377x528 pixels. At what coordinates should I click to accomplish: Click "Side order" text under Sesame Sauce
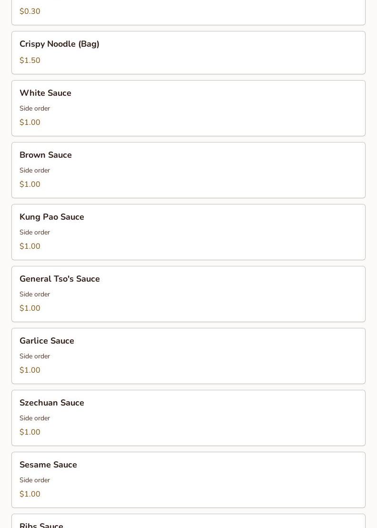(35, 480)
